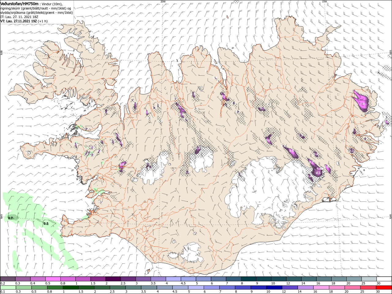
Task: Click the 15W longitude label
Action: (x=324, y=2)
